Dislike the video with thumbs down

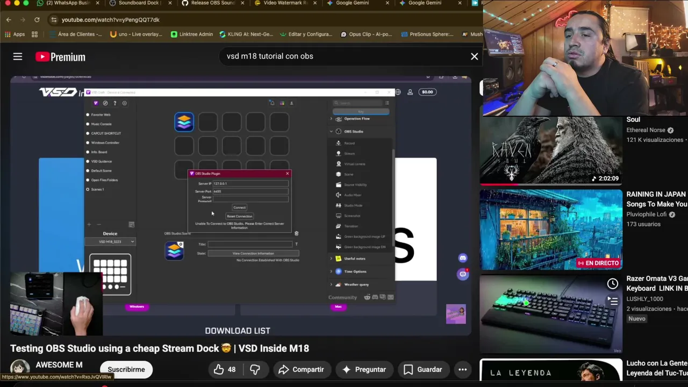point(255,369)
